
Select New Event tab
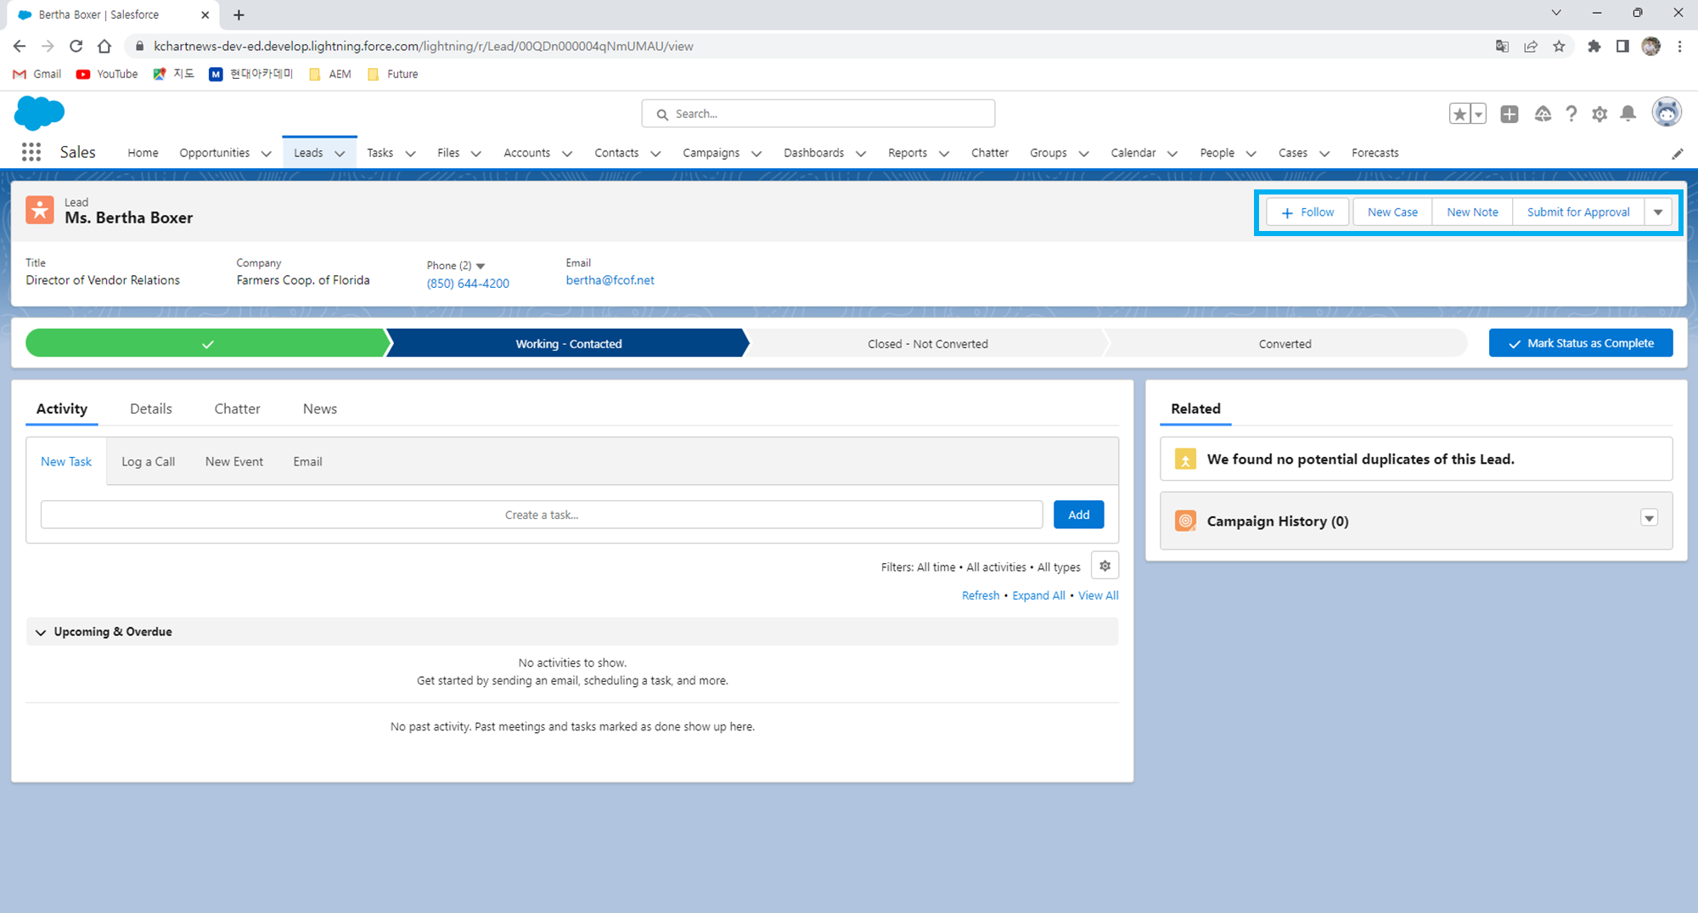pos(234,461)
